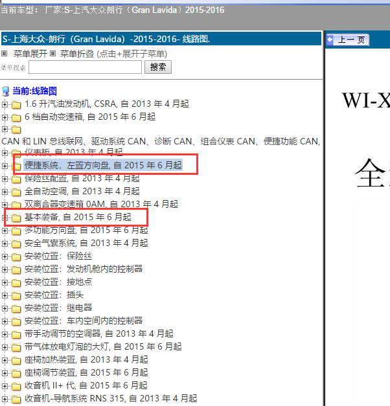Expand 安全气囊系统 node
Image resolution: width=390 pixels, height=406 pixels.
(x=5, y=243)
